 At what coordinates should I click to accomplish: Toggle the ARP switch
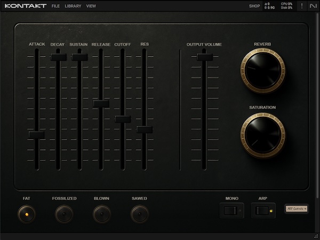[263, 211]
